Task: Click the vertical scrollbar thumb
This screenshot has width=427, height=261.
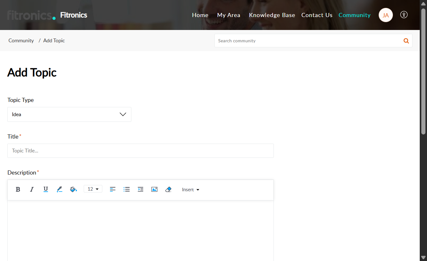Action: (x=423, y=71)
